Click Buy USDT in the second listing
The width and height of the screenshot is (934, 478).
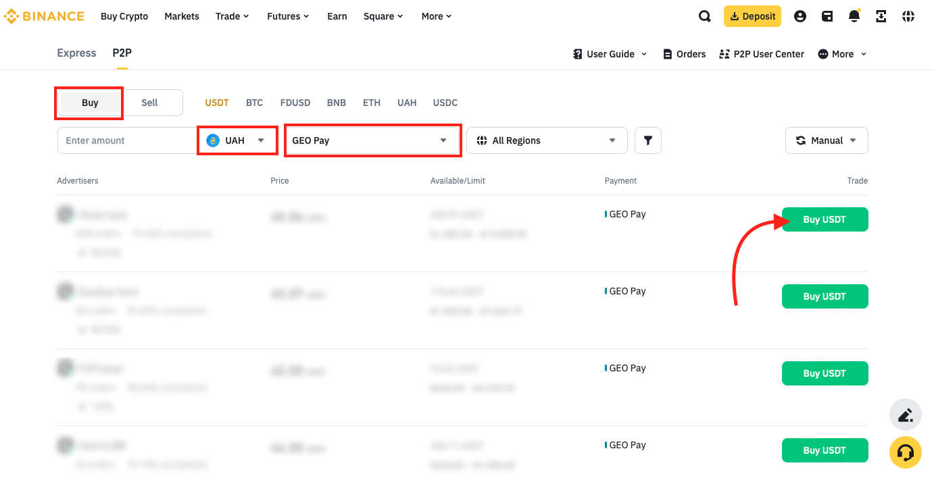pyautogui.click(x=825, y=296)
